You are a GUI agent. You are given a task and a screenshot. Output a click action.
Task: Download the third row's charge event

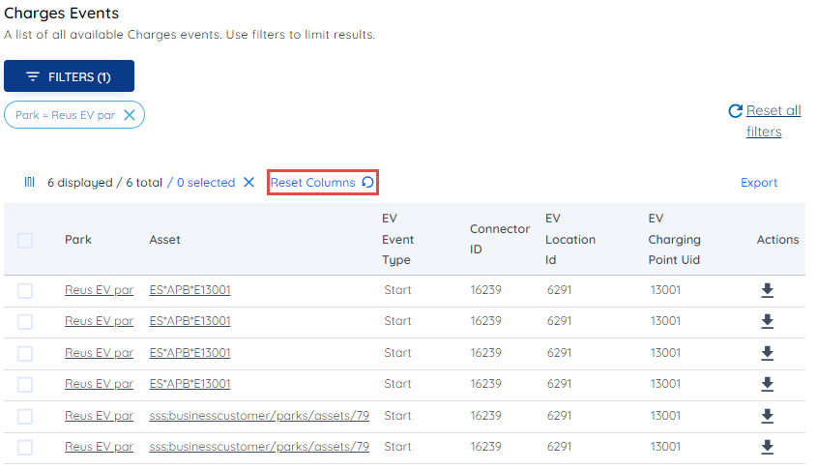point(767,353)
